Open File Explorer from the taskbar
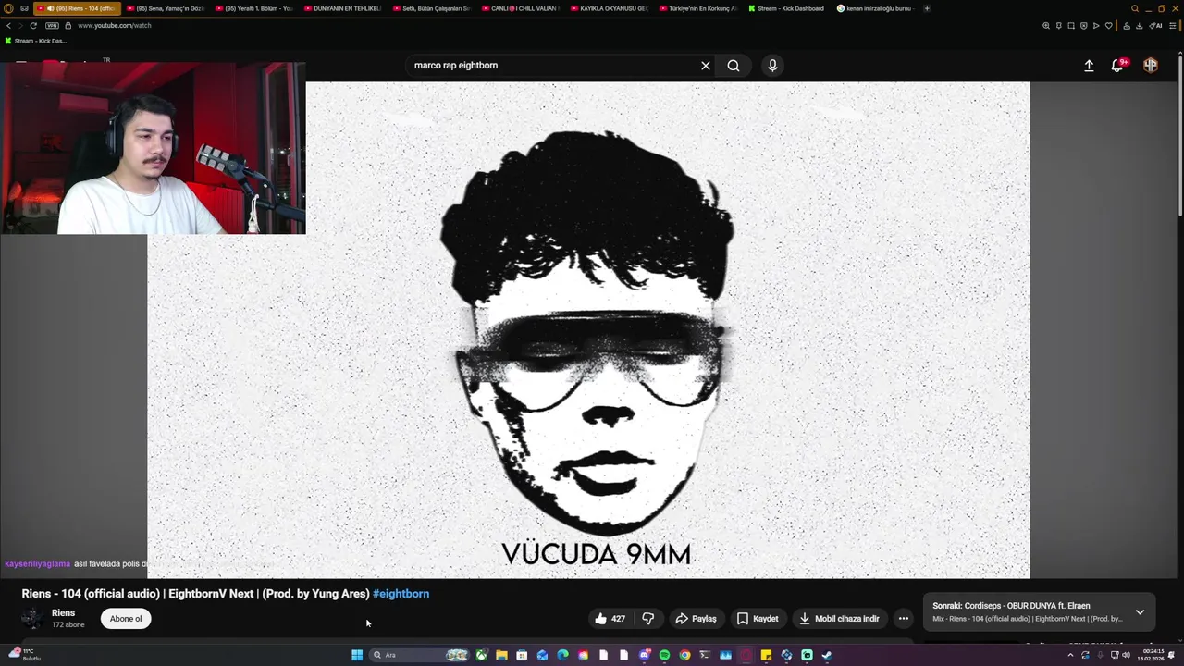 click(x=501, y=655)
